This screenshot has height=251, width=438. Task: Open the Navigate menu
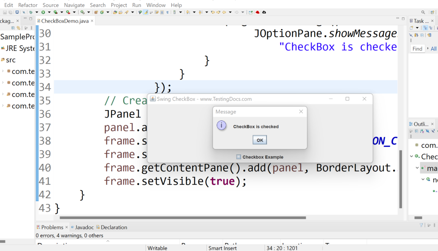tap(74, 5)
